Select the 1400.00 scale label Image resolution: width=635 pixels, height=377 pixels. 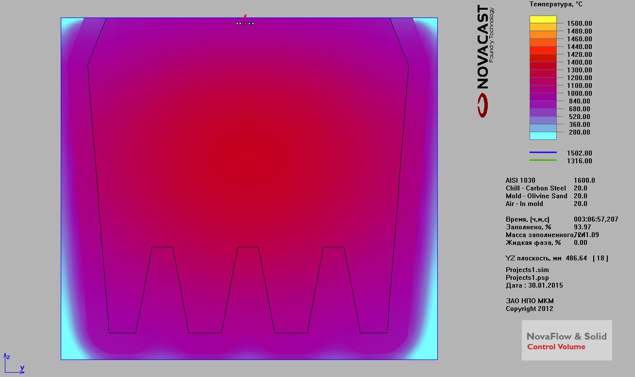pyautogui.click(x=580, y=62)
